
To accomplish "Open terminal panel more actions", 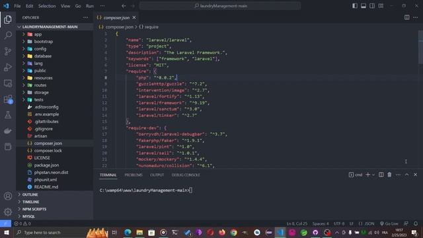I will coord(398,175).
